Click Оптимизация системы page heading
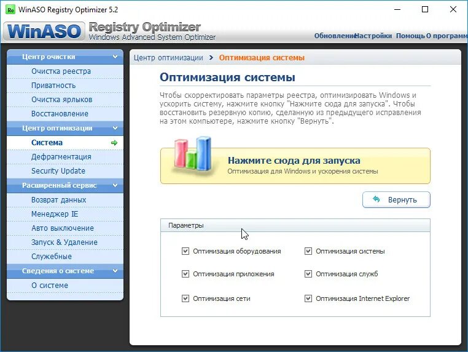This screenshot has width=468, height=352. pos(227,77)
